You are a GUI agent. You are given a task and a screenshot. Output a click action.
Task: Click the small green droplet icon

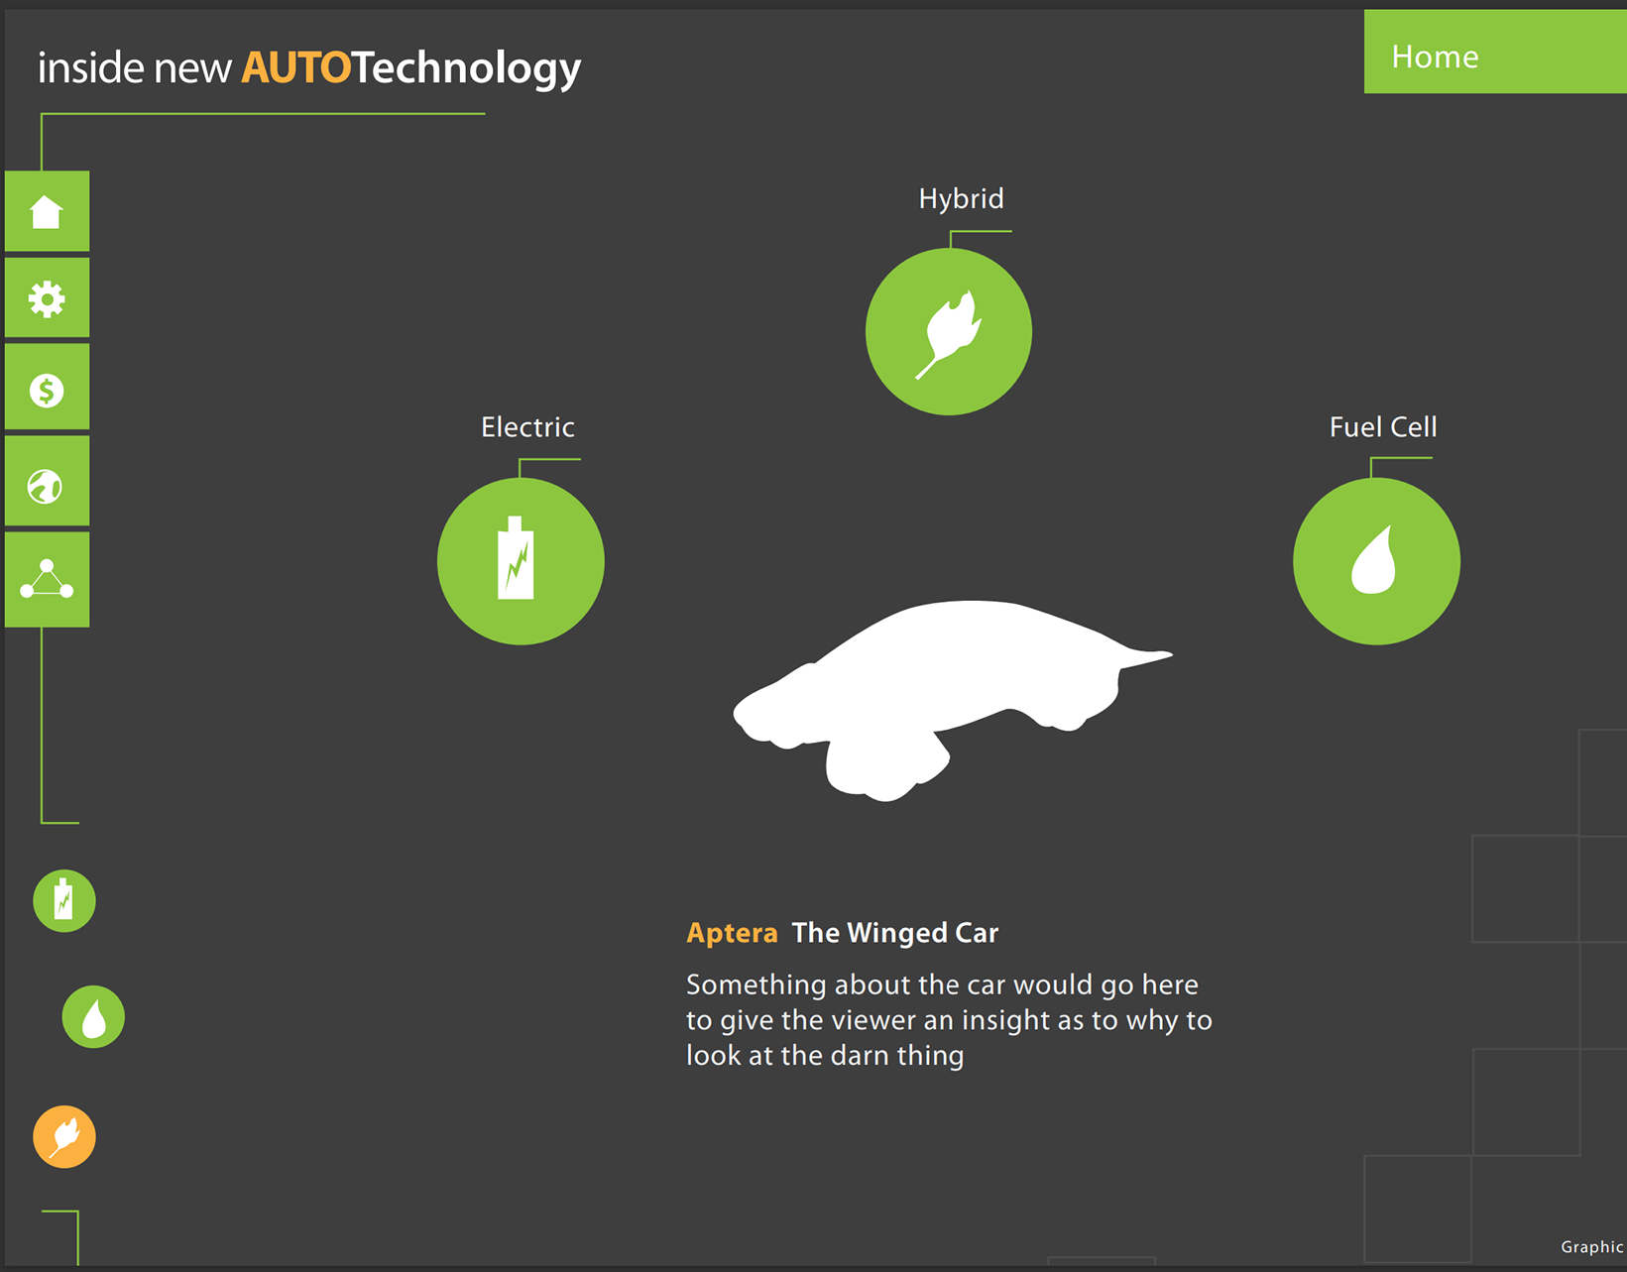(x=93, y=1017)
